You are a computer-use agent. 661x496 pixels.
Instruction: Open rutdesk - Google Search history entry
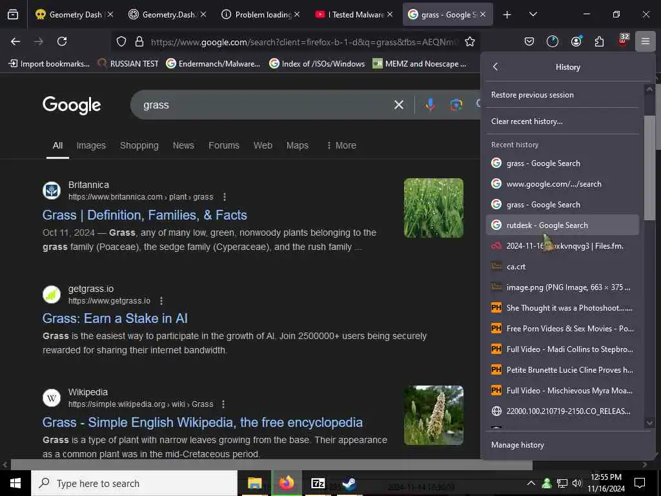tap(562, 225)
